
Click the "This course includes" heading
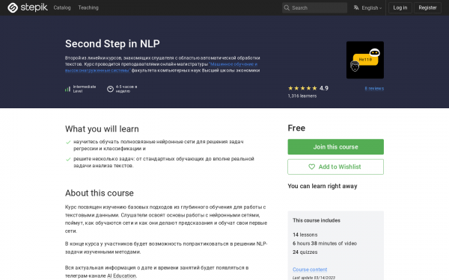317,220
